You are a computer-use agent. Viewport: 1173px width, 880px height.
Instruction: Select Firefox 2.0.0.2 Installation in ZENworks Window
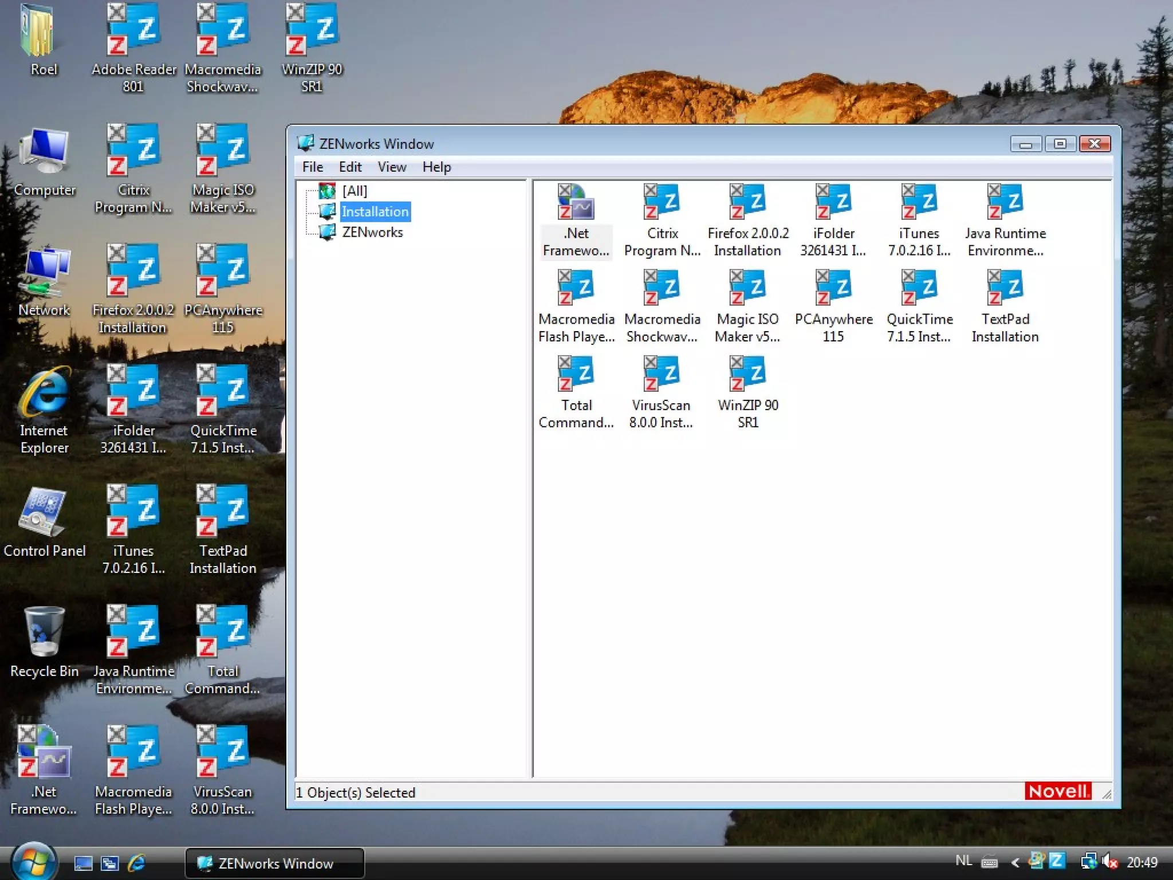coord(748,221)
